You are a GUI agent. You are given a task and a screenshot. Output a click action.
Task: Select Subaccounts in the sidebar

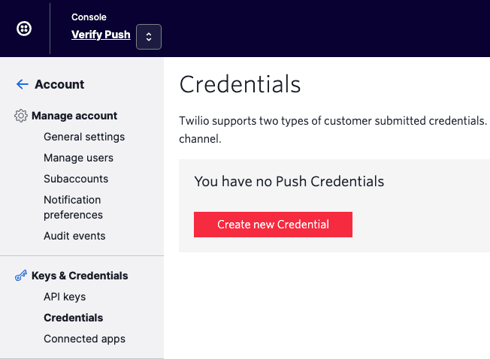(x=76, y=179)
